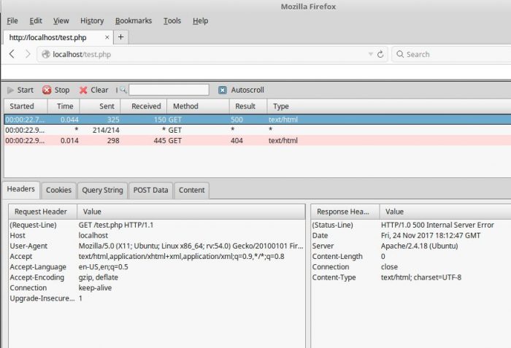Open the File menu
Viewport: 511px width, 348px height.
[x=12, y=21]
